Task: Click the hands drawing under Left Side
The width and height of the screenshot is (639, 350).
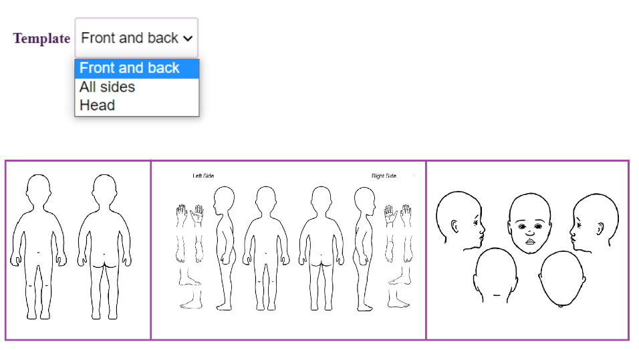Action: pyautogui.click(x=190, y=215)
